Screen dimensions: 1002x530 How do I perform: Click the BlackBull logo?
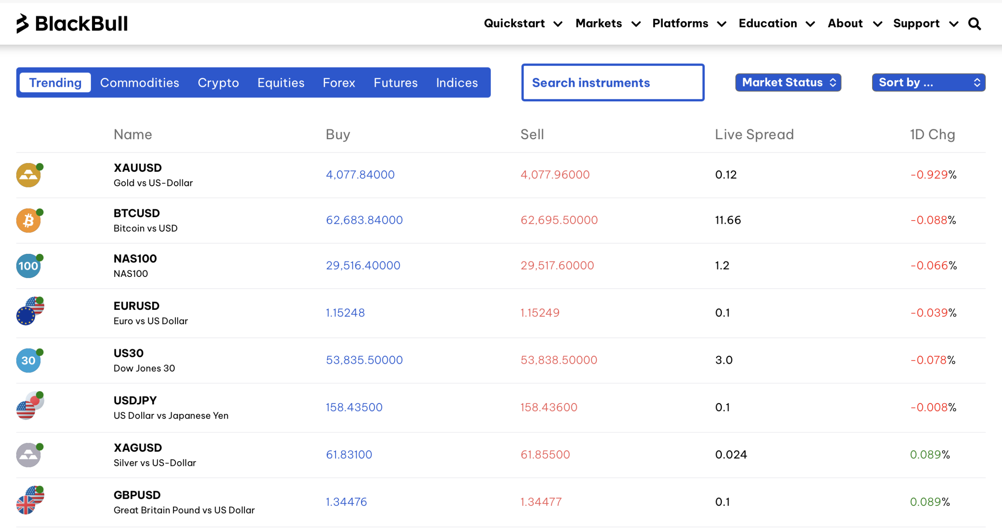[x=72, y=23]
